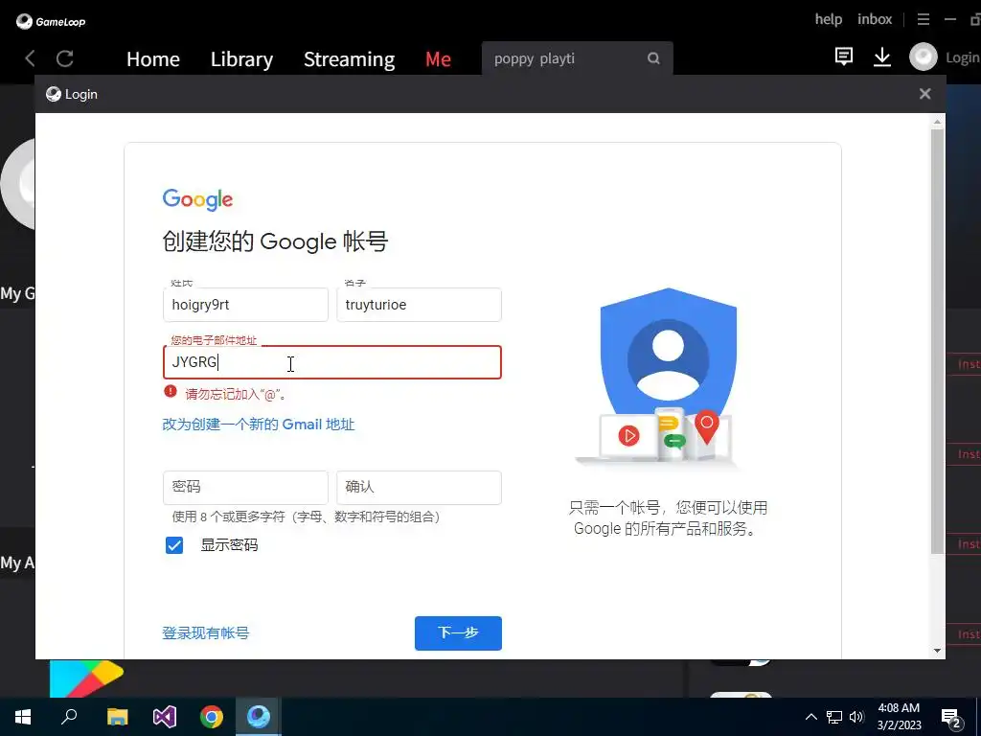Click the 下一步 next button
This screenshot has height=736, width=981.
458,632
